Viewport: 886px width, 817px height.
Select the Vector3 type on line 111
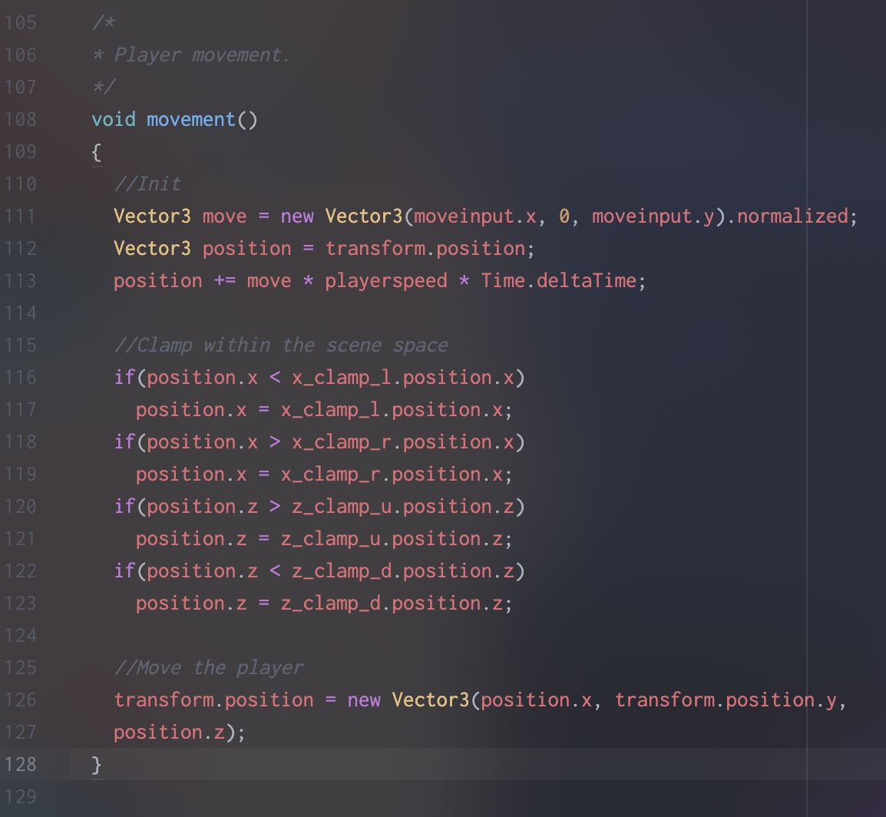[x=152, y=216]
